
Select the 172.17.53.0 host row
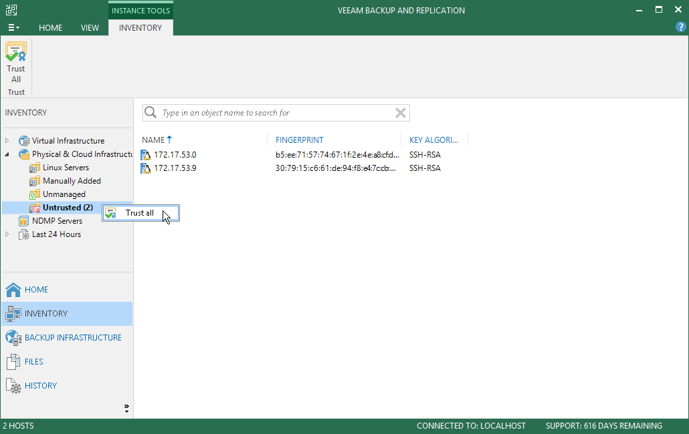point(304,155)
